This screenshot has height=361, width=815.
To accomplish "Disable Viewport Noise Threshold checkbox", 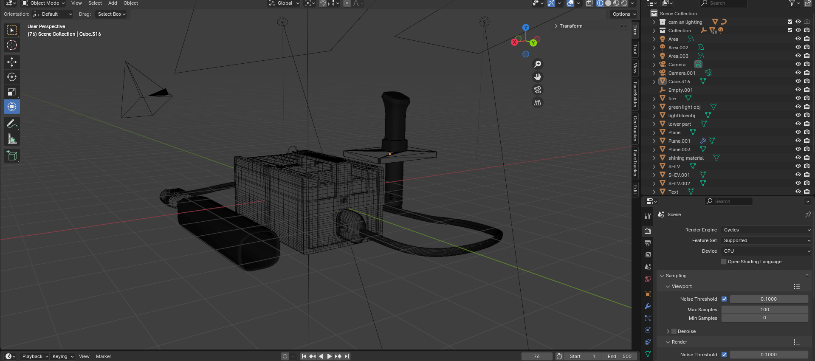I will [x=724, y=299].
